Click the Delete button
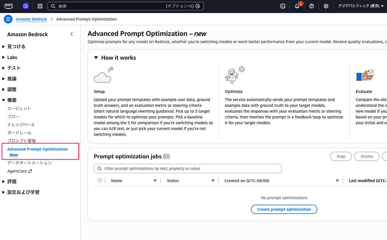The image size is (387, 240). [367, 156]
